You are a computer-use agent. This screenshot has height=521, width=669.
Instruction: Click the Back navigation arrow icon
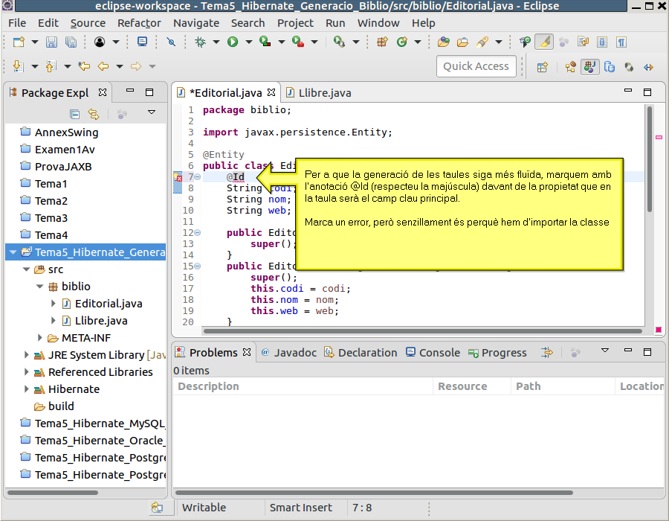tap(103, 66)
